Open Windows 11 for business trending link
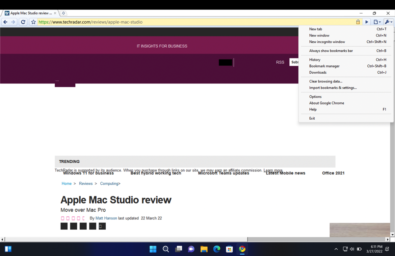This screenshot has height=256, width=395. point(88,173)
